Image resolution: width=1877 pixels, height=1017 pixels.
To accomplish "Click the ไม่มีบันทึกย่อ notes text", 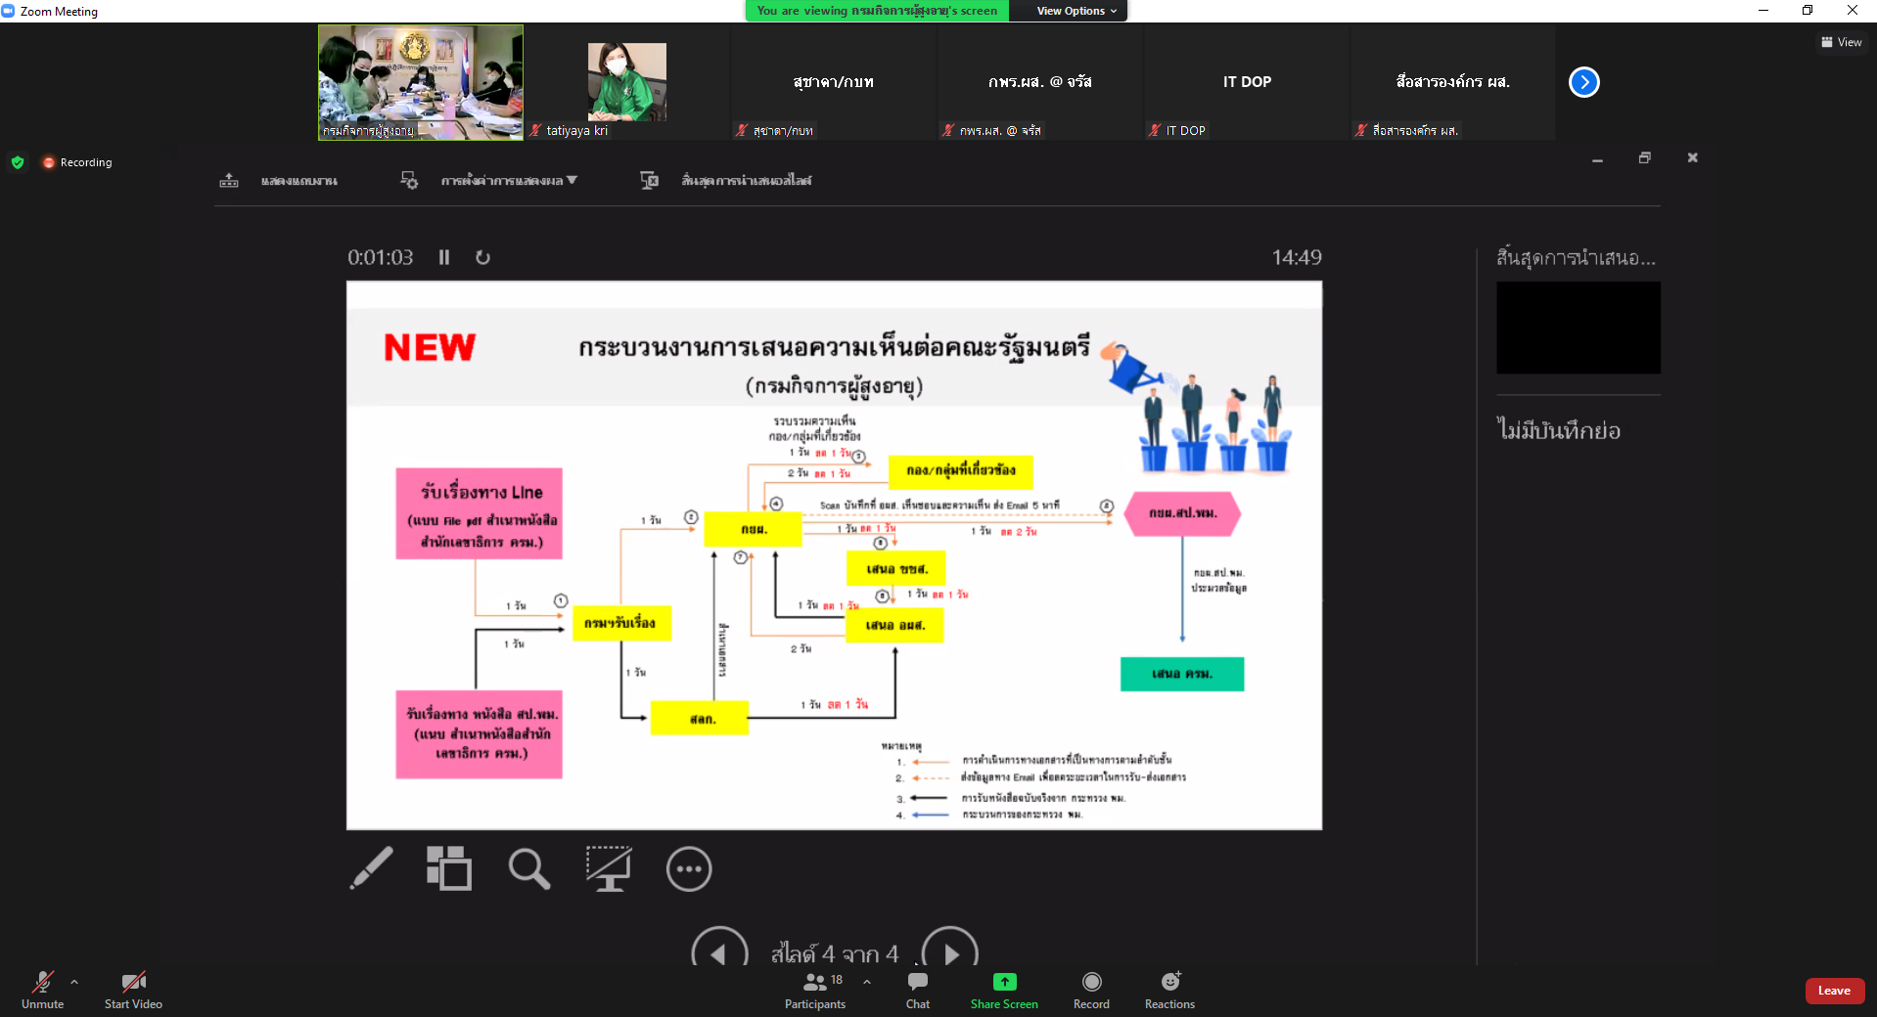I will [x=1558, y=430].
